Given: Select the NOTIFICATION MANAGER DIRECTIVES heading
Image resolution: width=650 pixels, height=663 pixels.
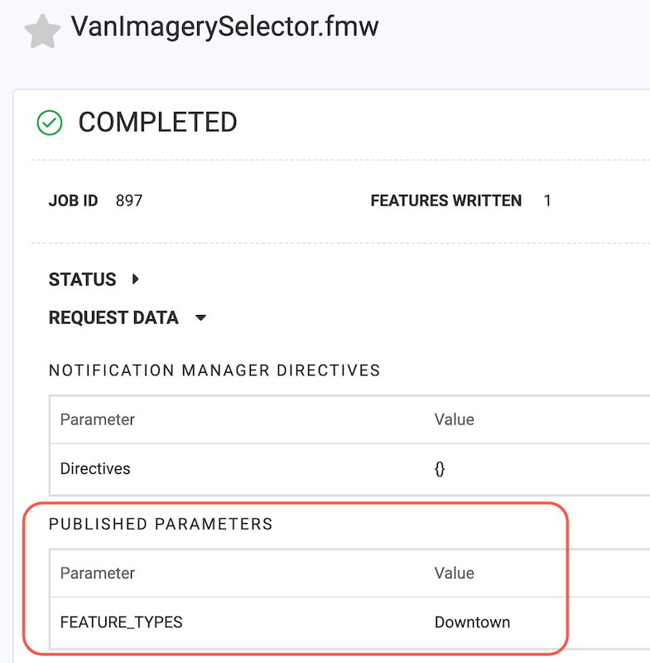Looking at the screenshot, I should click(214, 370).
